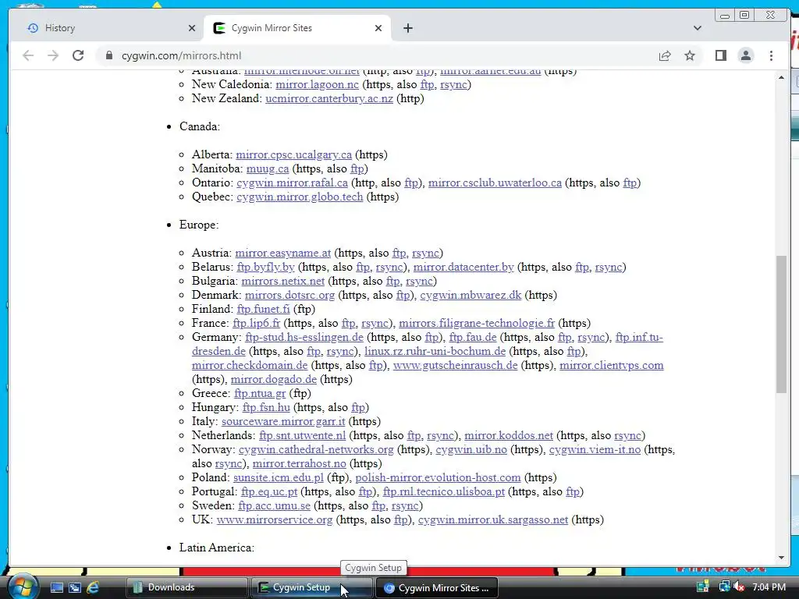The height and width of the screenshot is (599, 799).
Task: Open sourceware.mirror.garr.it Italy link
Action: coord(283,422)
